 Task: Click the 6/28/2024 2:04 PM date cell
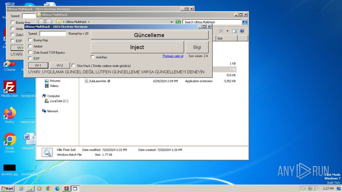point(165,81)
